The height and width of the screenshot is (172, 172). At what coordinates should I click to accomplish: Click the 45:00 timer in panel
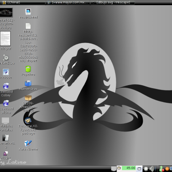click(129, 168)
